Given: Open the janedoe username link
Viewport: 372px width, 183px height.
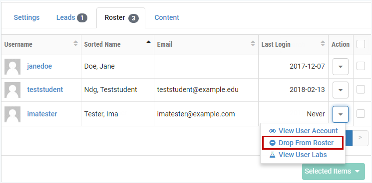Looking at the screenshot, I should [39, 66].
